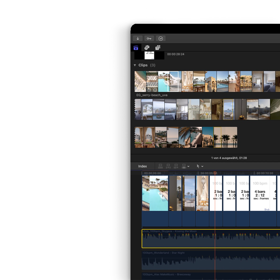Collapse the Clips (3) disclosure triangle

(135, 65)
